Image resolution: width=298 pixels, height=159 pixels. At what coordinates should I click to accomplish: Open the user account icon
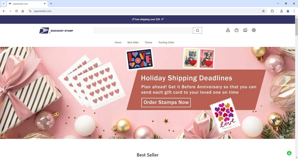pyautogui.click(x=228, y=30)
